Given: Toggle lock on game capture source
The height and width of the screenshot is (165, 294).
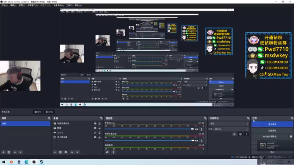Looking at the screenshot, I should [100, 133].
